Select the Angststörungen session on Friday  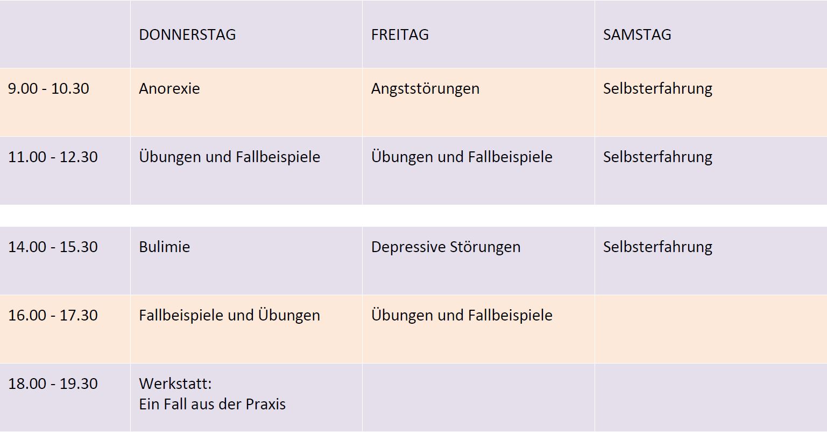(x=425, y=88)
